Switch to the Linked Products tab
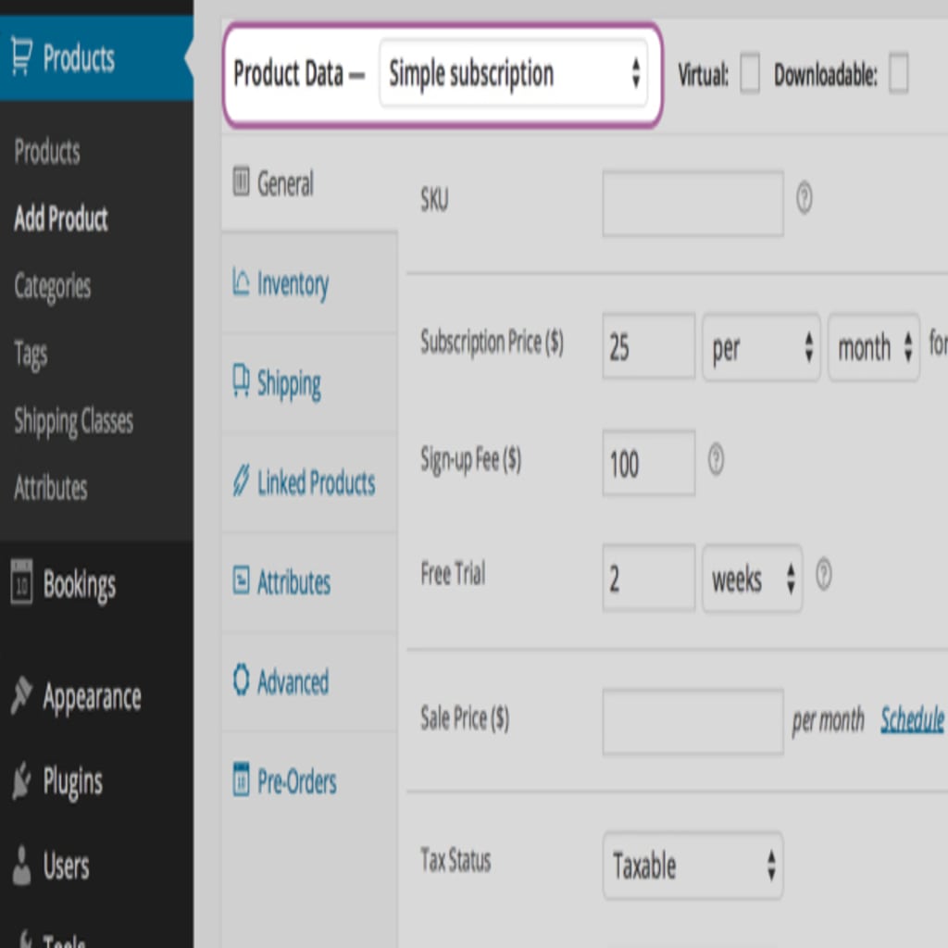This screenshot has width=948, height=948. tap(309, 481)
